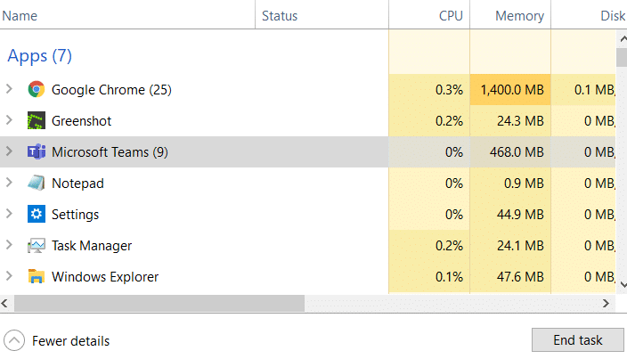This screenshot has height=359, width=627.
Task: Click the Google Chrome app icon
Action: pyautogui.click(x=37, y=89)
